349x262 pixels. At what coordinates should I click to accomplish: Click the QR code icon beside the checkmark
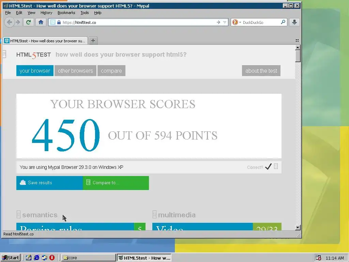(276, 166)
